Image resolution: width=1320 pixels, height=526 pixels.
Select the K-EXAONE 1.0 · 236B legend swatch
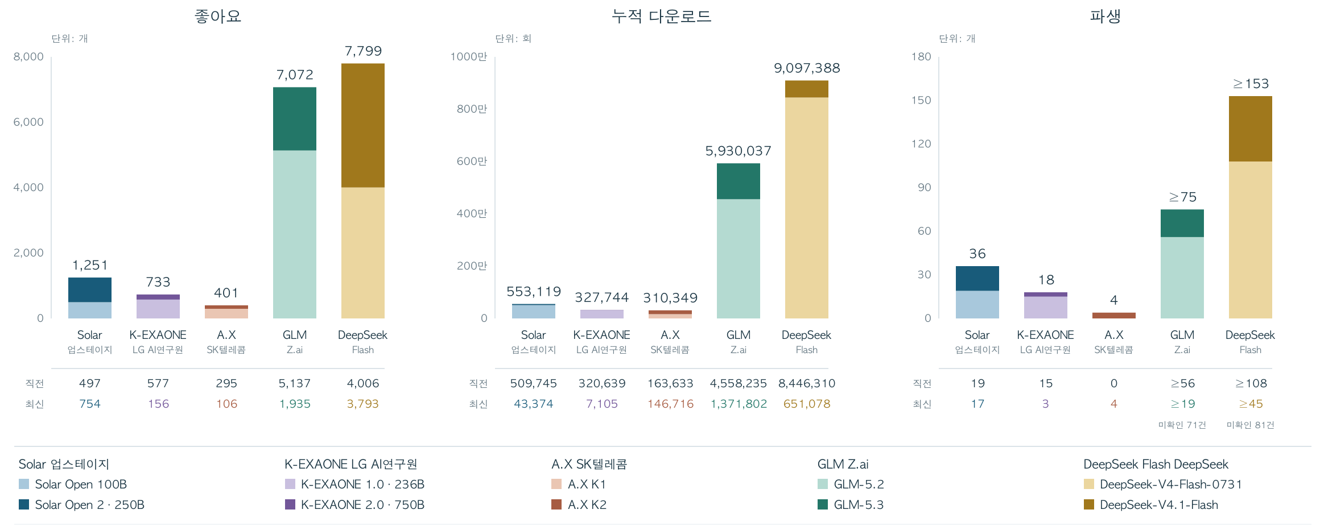click(290, 484)
